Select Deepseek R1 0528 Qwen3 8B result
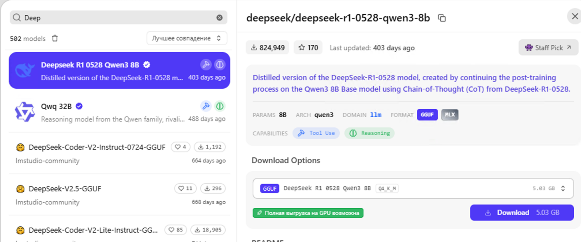581x242 pixels. 119,70
